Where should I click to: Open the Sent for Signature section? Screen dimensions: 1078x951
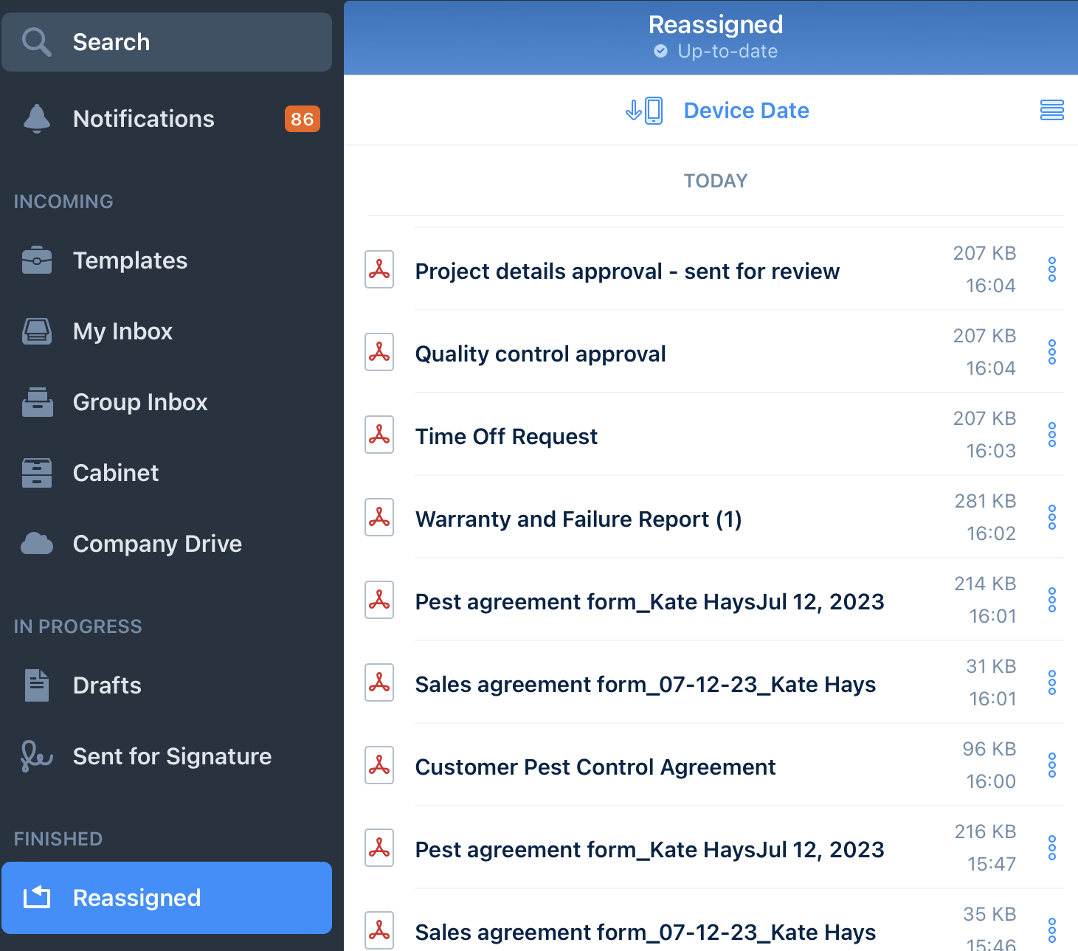(x=171, y=756)
